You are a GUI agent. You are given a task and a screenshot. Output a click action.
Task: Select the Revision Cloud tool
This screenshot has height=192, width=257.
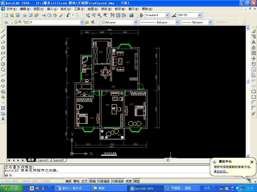pos(3,70)
